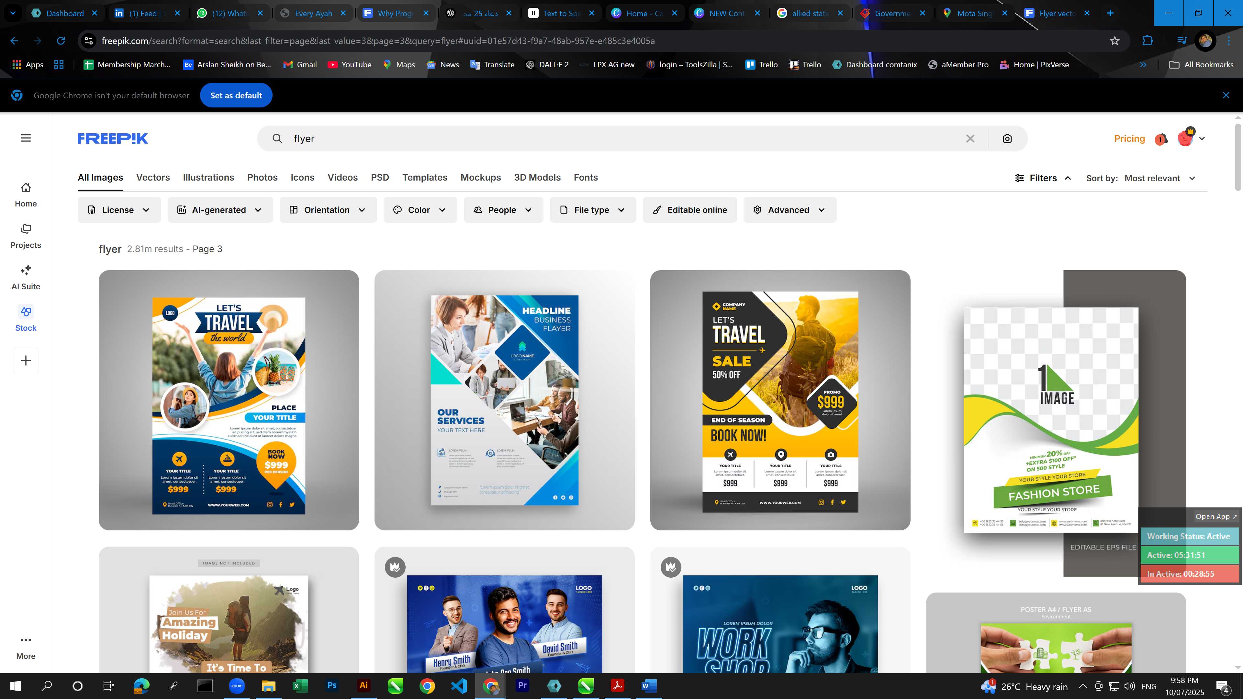Screen dimensions: 1243x699
Task: Open Photoshop from the taskbar
Action: pyautogui.click(x=332, y=685)
